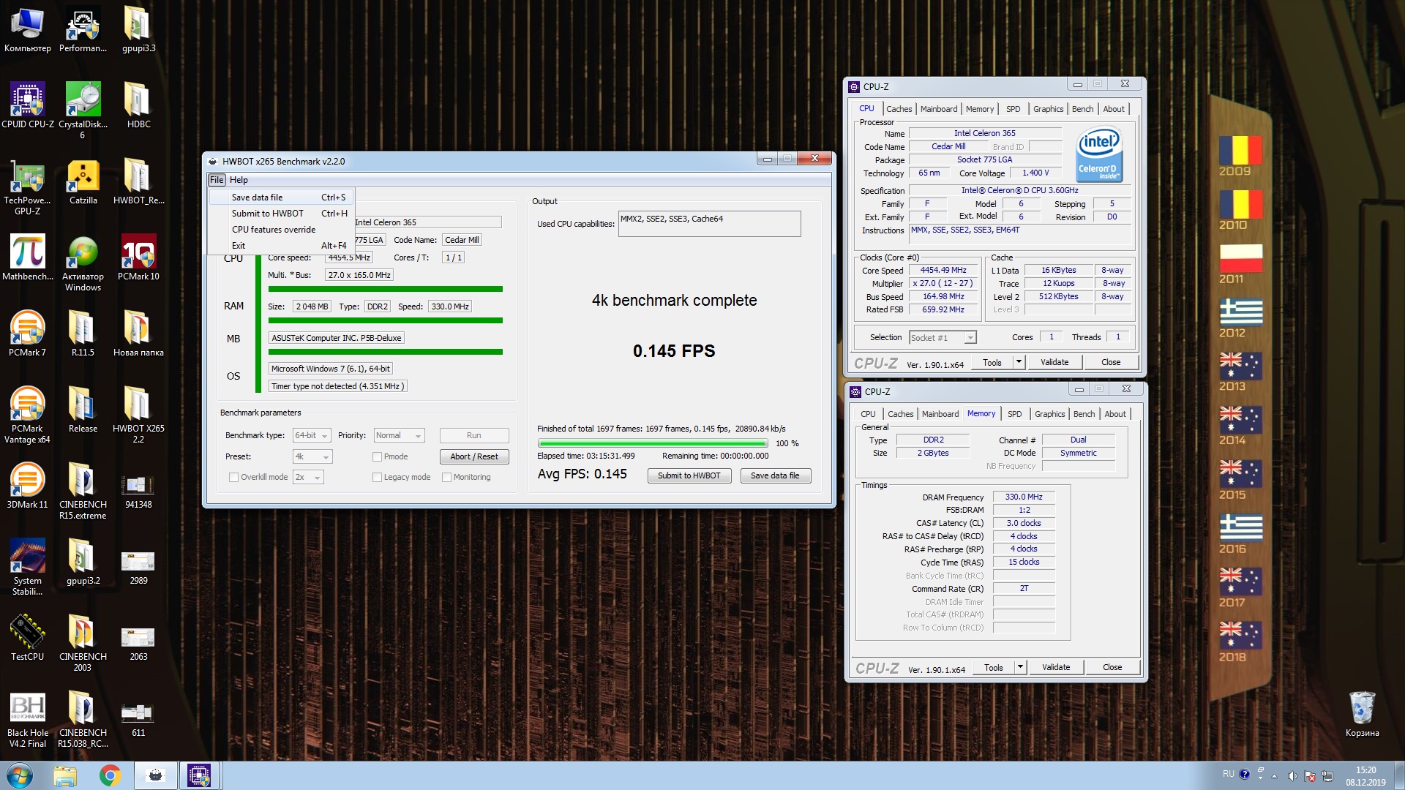Open the 3DMark 11 desktop shortcut
This screenshot has width=1405, height=790.
[27, 486]
